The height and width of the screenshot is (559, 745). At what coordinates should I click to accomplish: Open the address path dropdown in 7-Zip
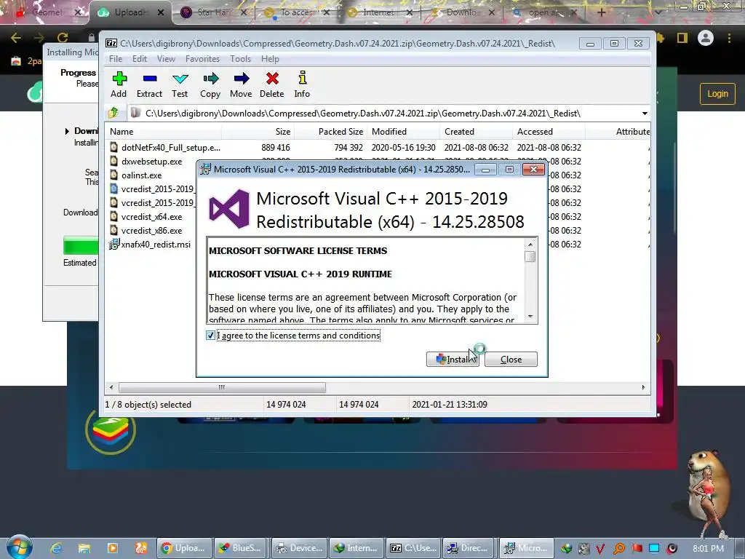coord(645,114)
